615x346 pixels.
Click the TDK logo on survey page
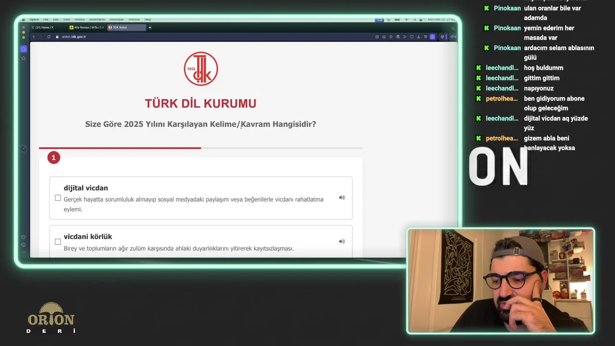(201, 69)
